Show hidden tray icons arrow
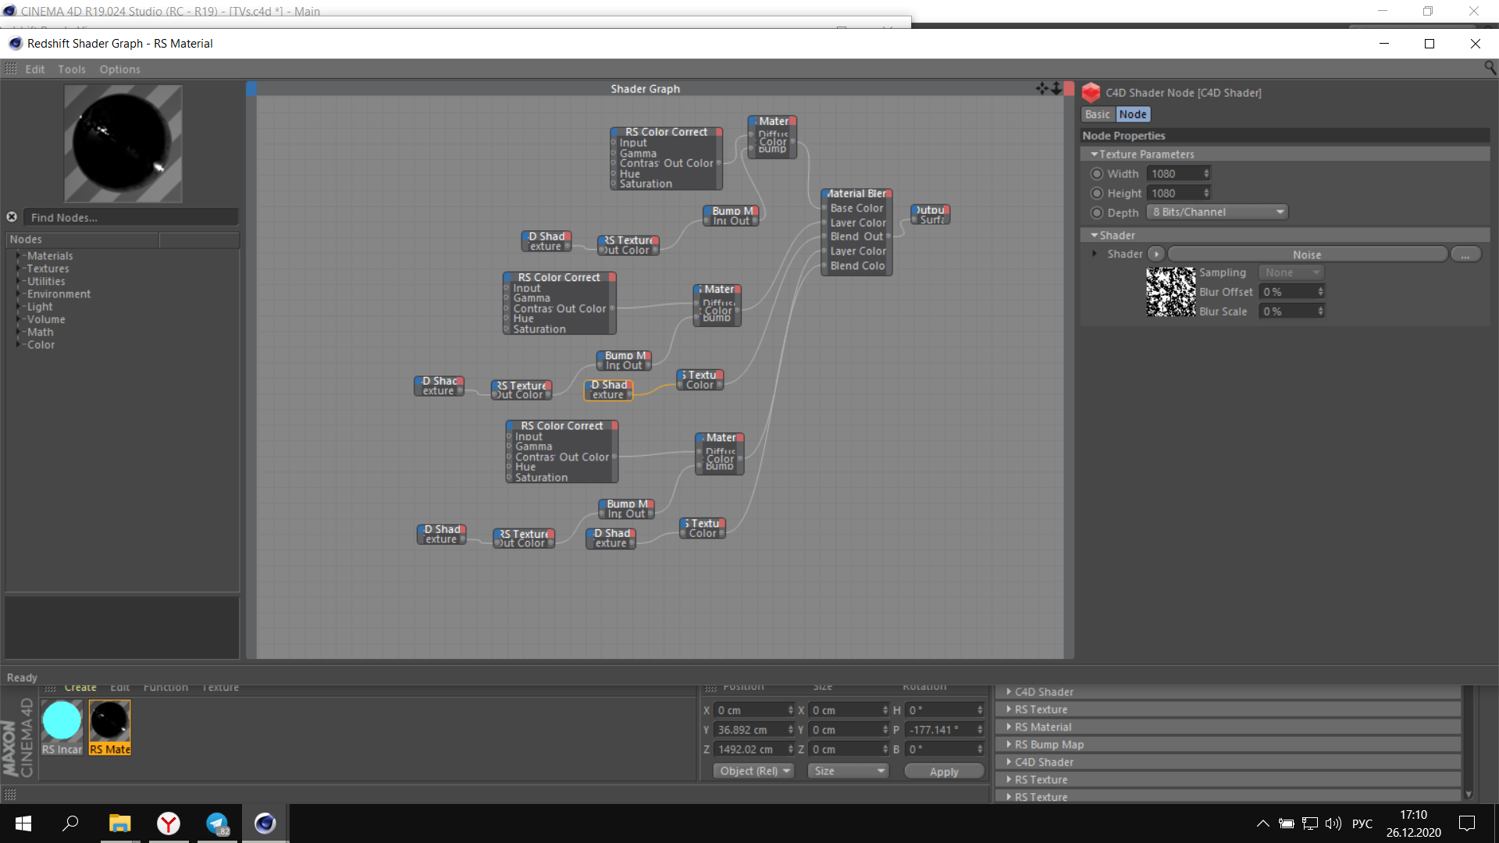1499x843 pixels. click(1262, 823)
